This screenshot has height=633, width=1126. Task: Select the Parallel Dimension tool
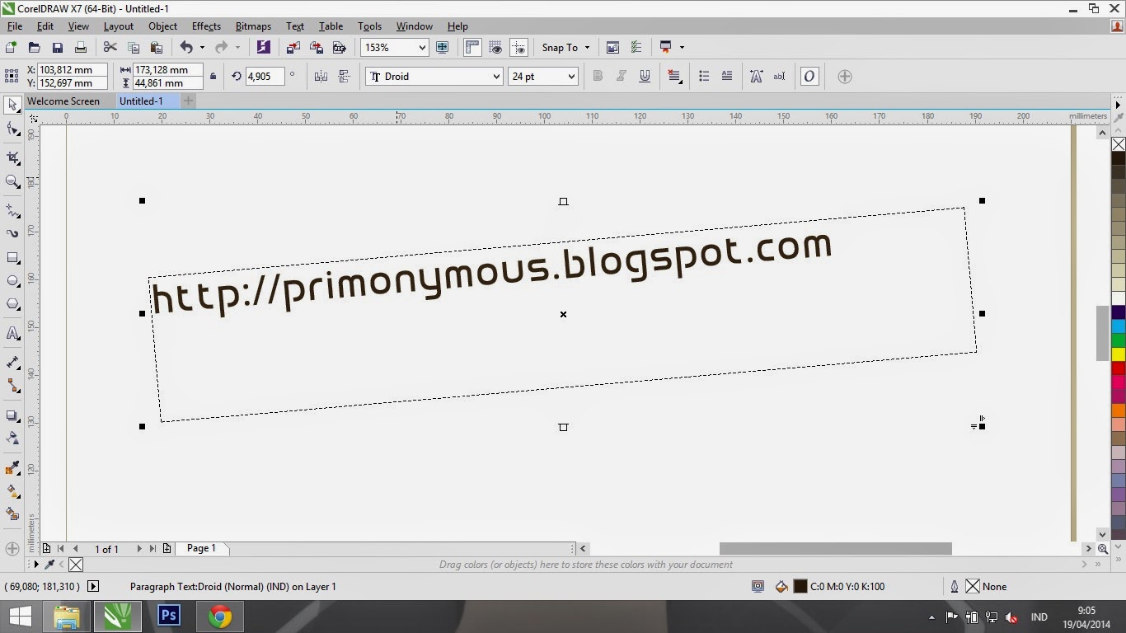click(12, 363)
